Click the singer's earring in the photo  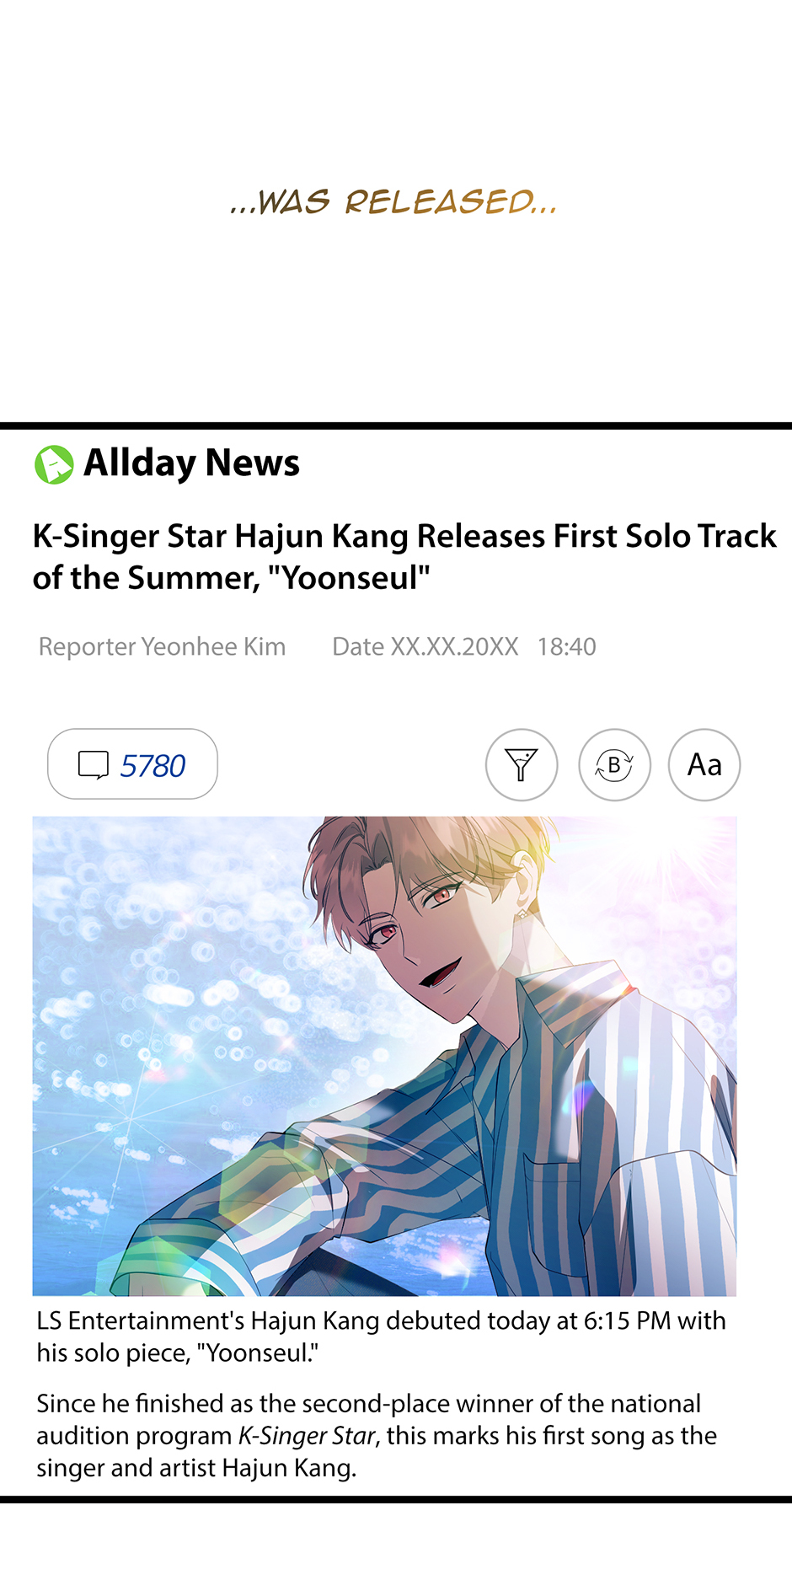point(522,913)
